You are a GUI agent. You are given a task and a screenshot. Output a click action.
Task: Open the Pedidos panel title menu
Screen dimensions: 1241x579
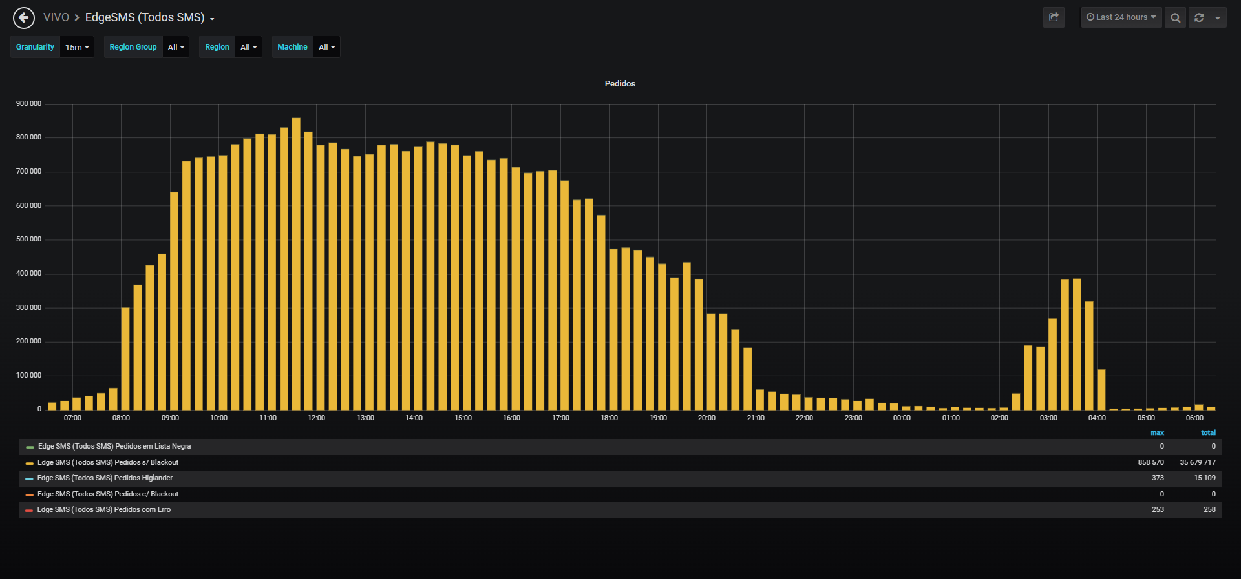620,84
